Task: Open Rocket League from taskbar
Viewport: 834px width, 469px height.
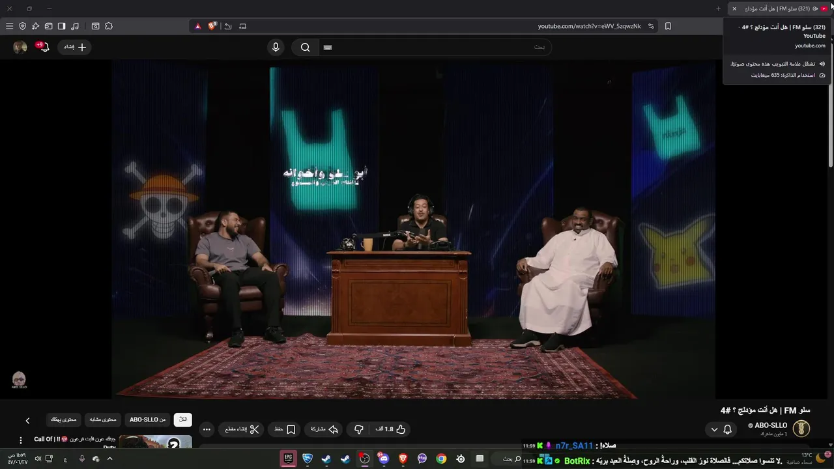Action: click(x=308, y=459)
